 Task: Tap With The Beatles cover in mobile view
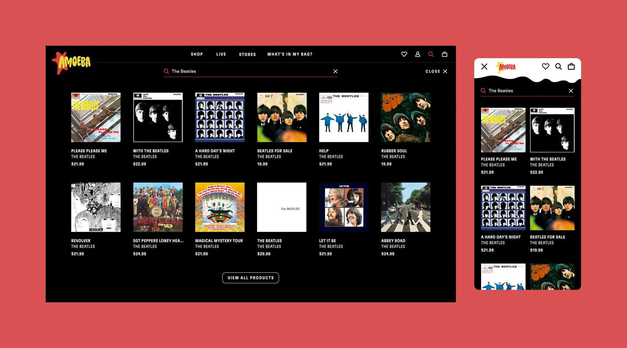[552, 130]
